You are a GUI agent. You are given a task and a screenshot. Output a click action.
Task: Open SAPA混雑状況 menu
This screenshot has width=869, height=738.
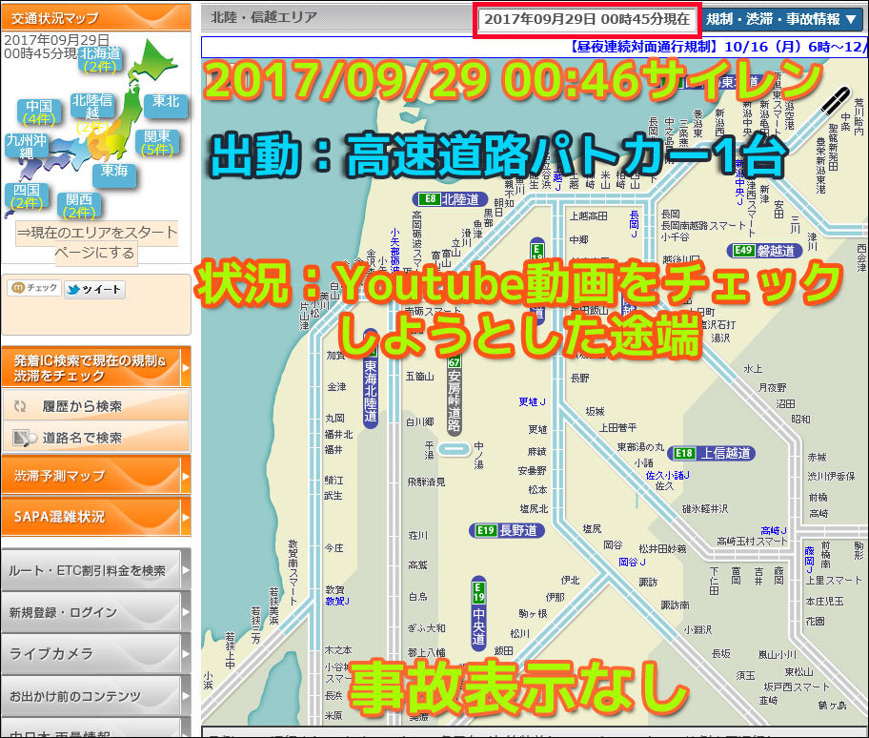(96, 517)
